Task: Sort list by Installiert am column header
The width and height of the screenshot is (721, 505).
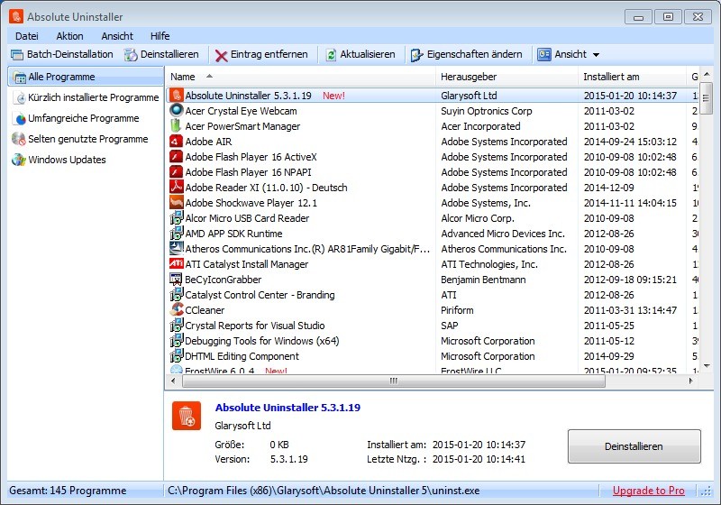Action: (632, 77)
